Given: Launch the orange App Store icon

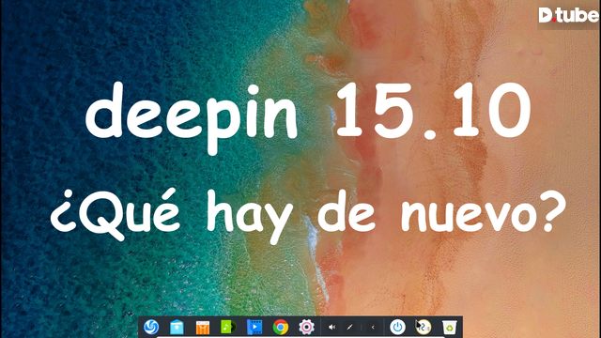Looking at the screenshot, I should coord(203,328).
